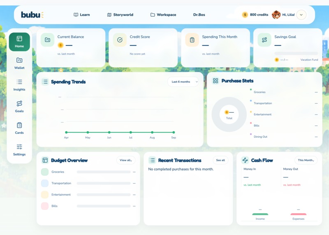Select Home in the sidebar
Viewport: 329px width, 235px height.
click(19, 42)
